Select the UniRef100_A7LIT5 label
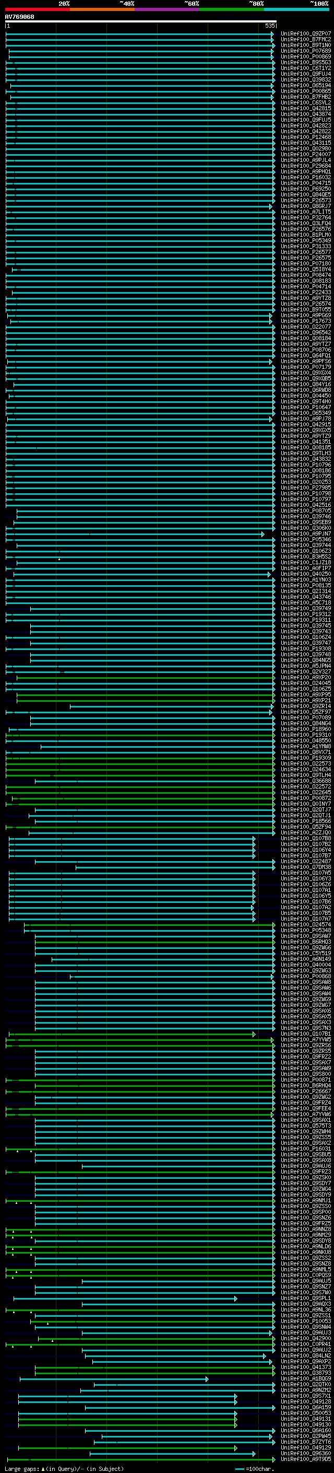334x1473 pixels. tap(305, 212)
